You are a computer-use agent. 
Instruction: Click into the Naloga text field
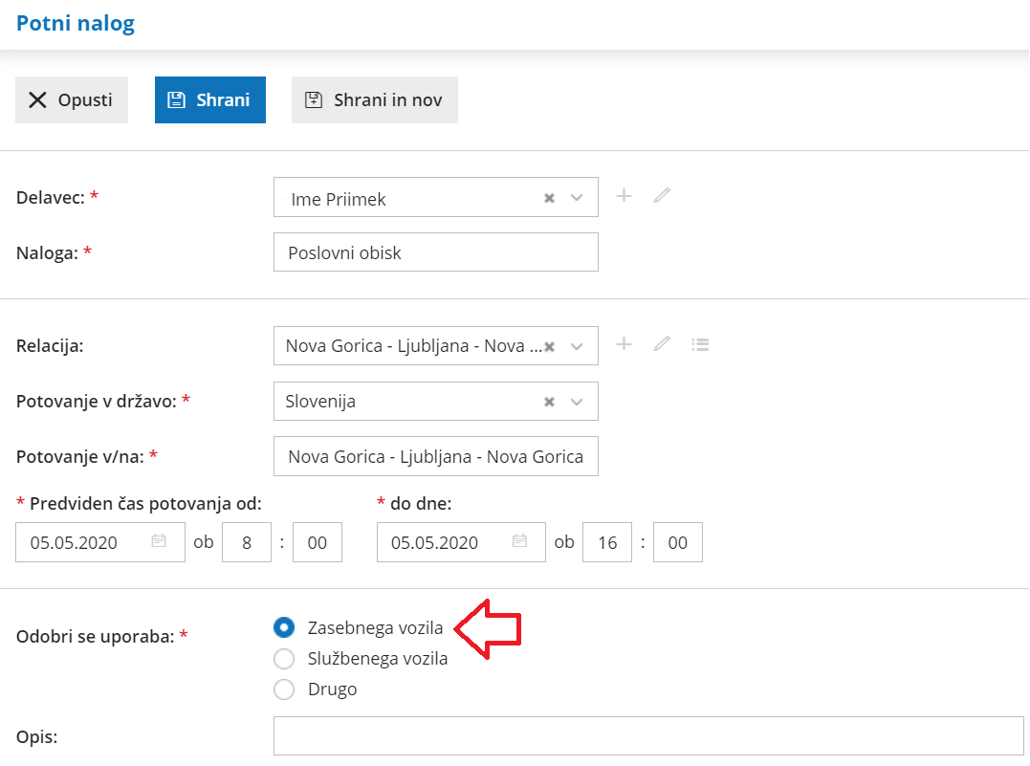point(435,252)
